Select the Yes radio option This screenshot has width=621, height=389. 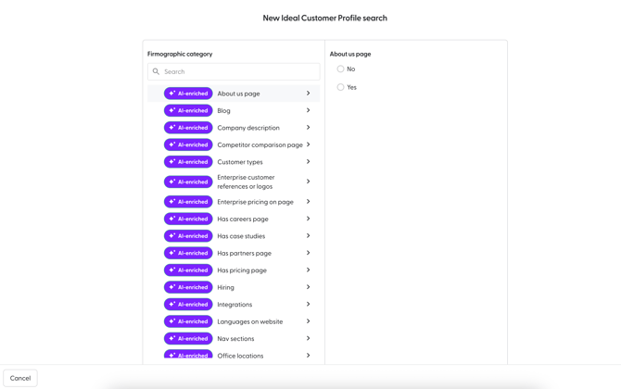click(x=340, y=87)
